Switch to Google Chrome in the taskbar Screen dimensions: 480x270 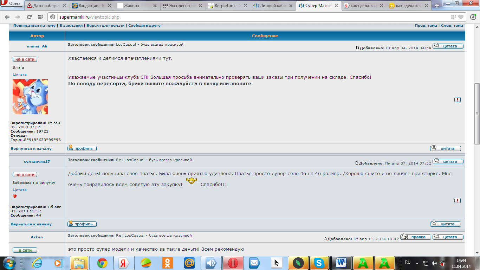tap(102, 263)
